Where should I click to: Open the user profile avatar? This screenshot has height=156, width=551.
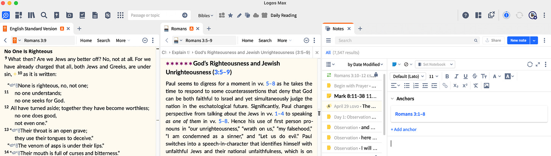[x=532, y=15]
